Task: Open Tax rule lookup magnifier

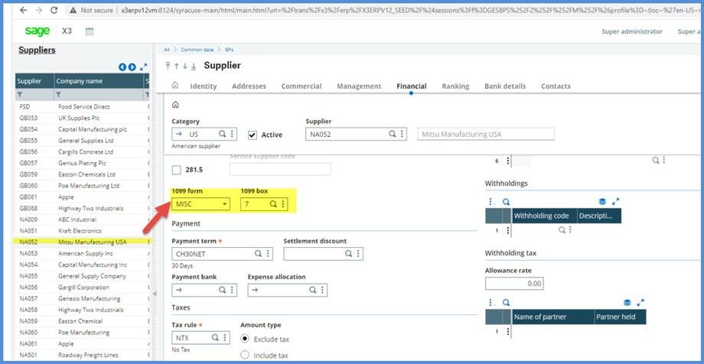Action: click(x=215, y=337)
